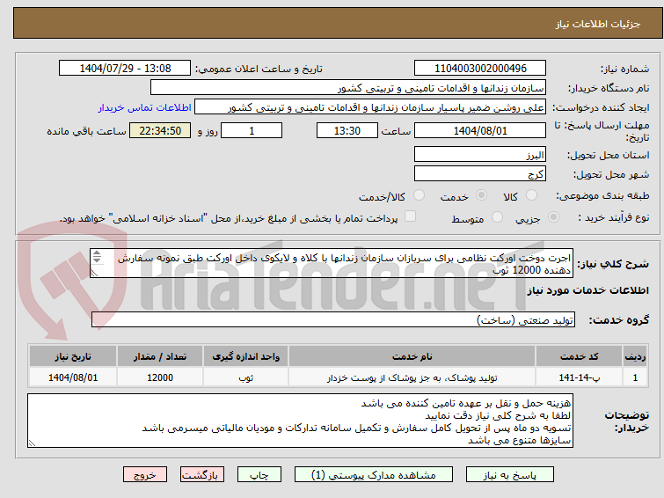Open اطلاعات تماس خریدار link
The image size is (664, 498).
pyautogui.click(x=145, y=107)
